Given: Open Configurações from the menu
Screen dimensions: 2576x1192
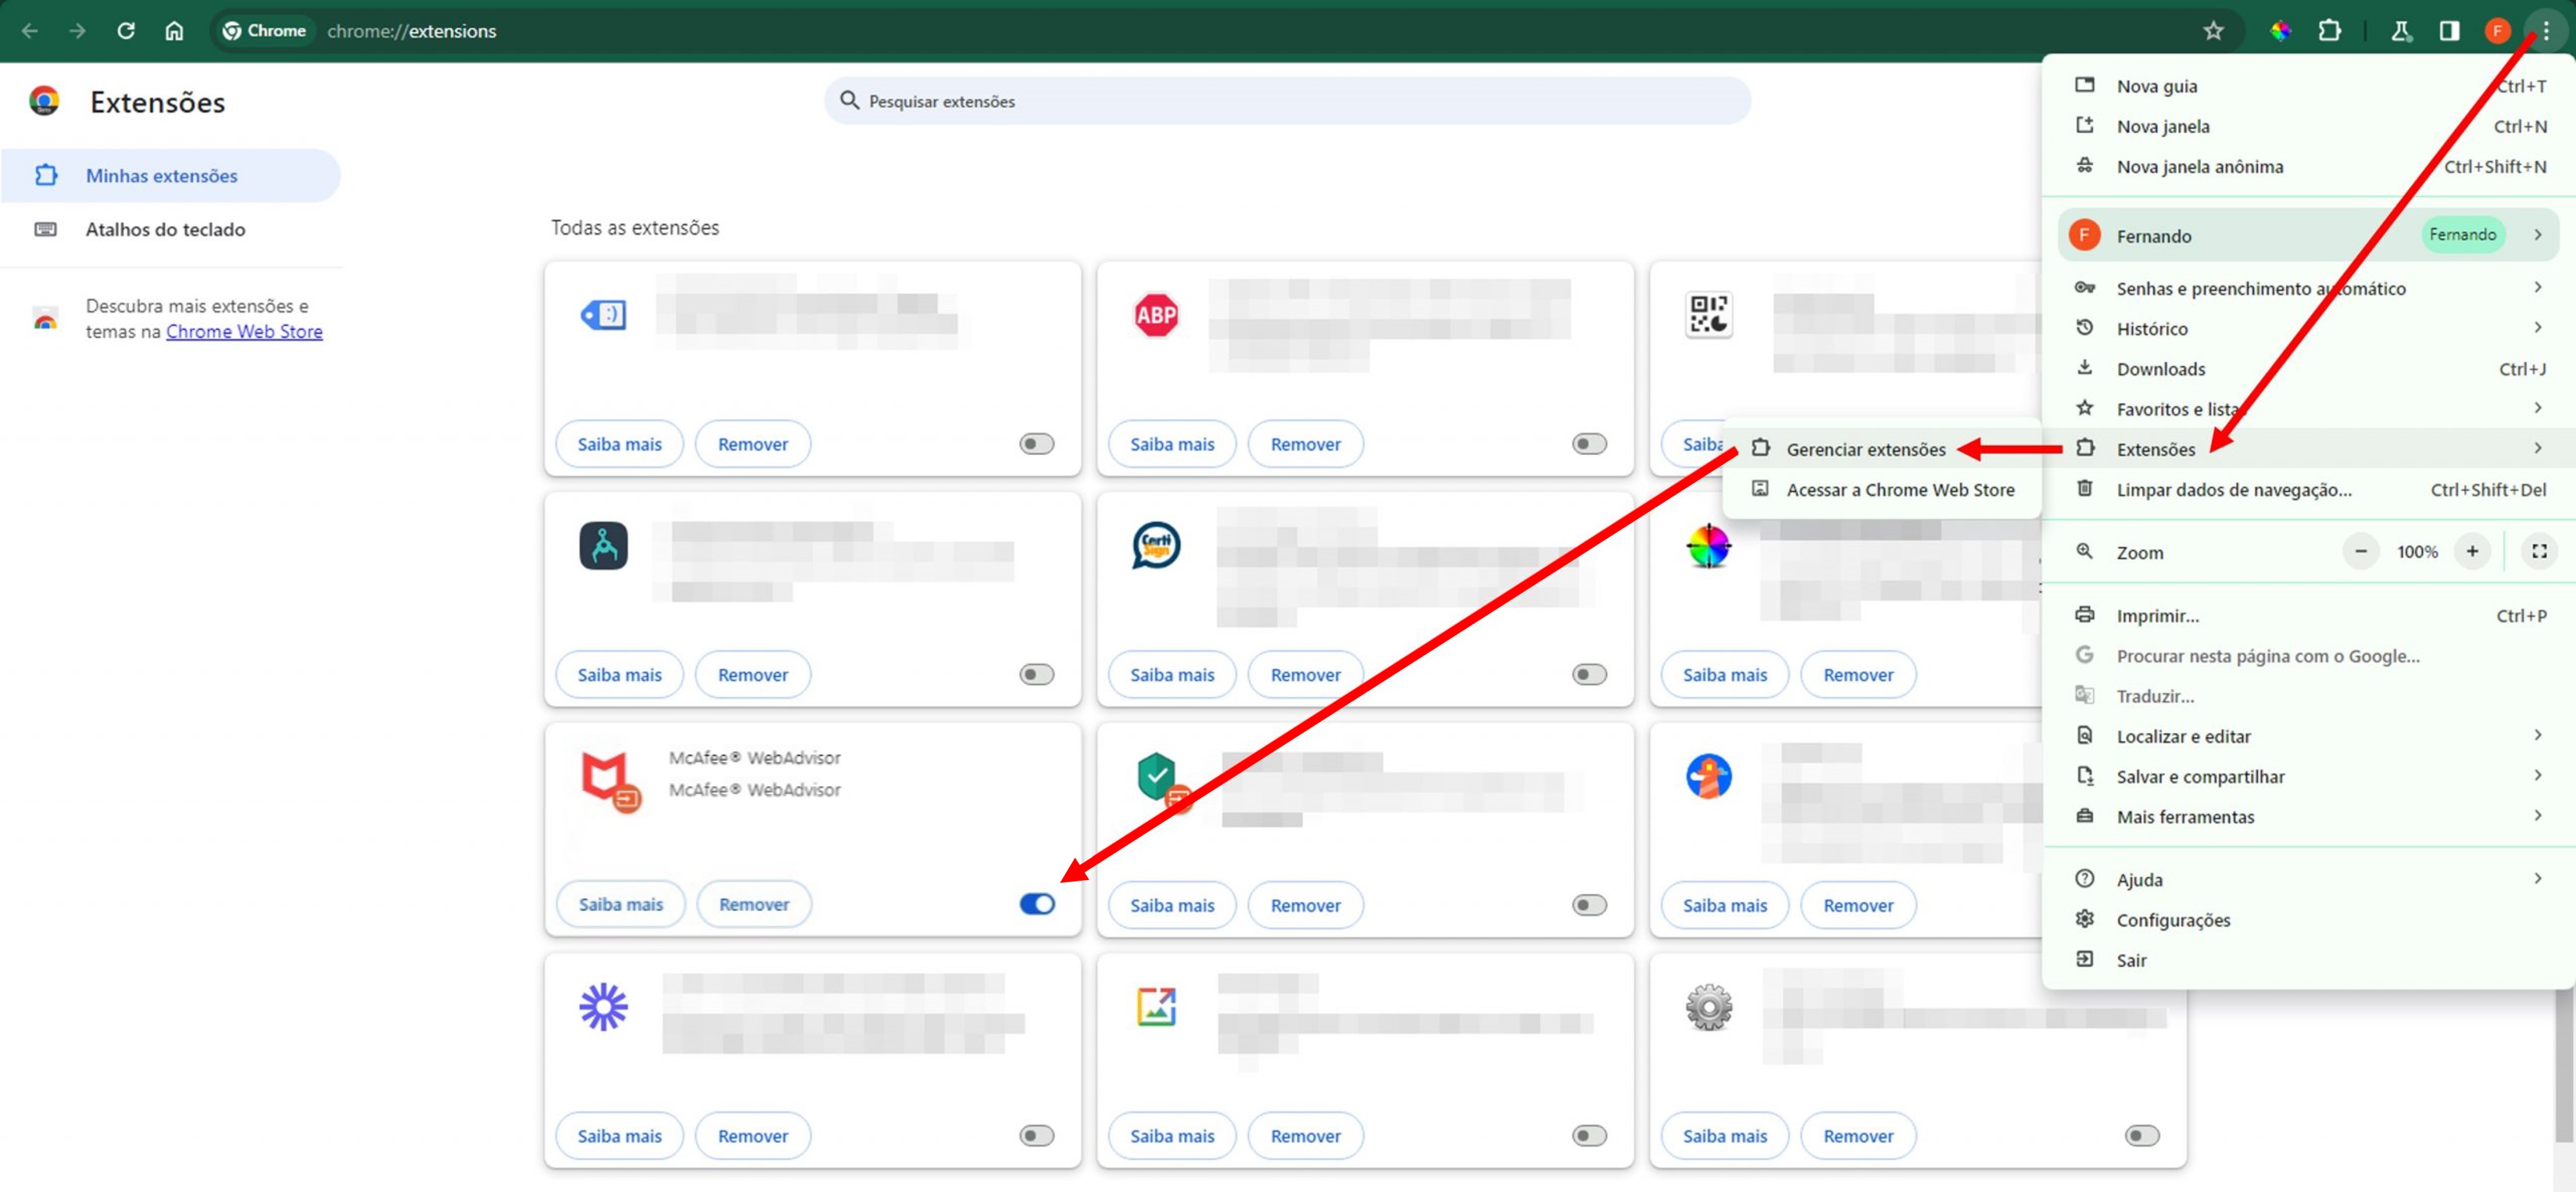Looking at the screenshot, I should (x=2173, y=920).
